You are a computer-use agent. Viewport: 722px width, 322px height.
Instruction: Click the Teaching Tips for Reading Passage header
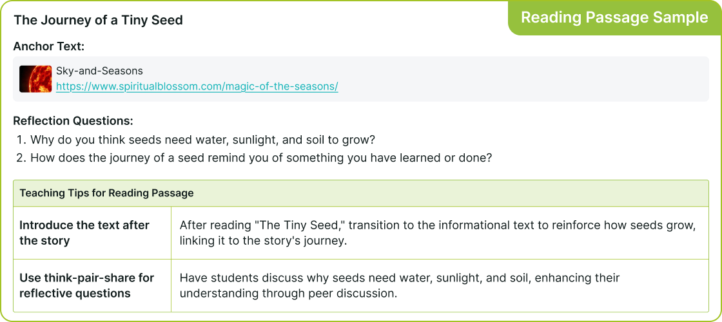click(x=106, y=193)
